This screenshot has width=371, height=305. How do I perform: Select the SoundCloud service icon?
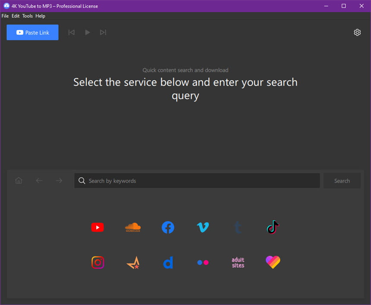[x=133, y=227]
